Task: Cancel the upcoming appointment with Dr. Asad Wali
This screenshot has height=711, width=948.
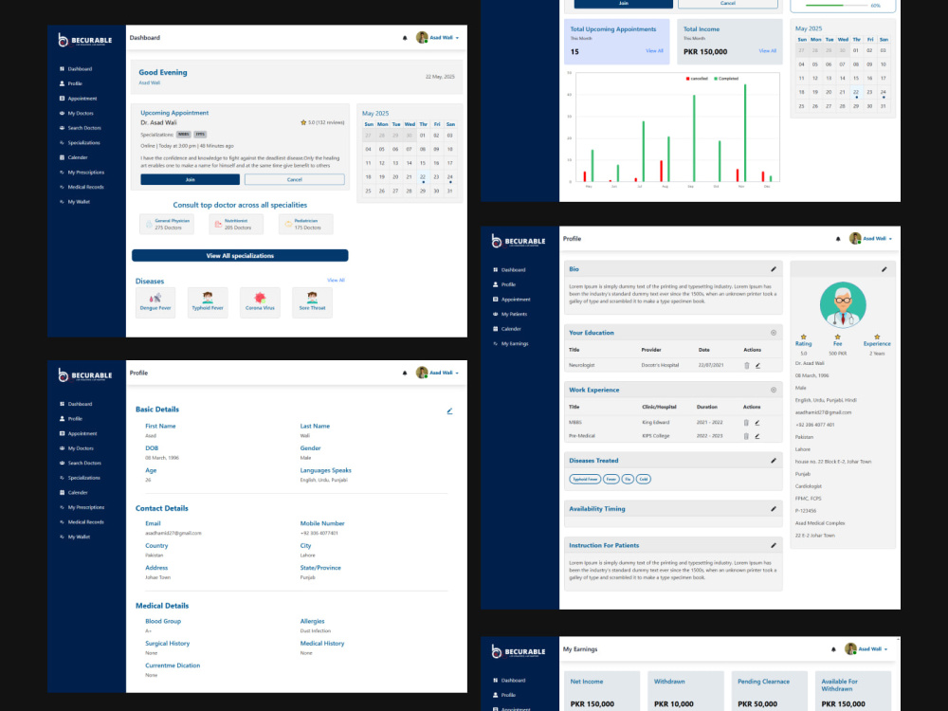Action: 295,179
